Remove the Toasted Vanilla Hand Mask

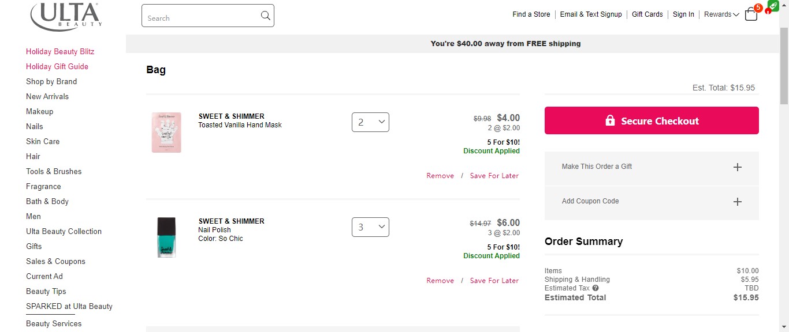click(x=440, y=176)
